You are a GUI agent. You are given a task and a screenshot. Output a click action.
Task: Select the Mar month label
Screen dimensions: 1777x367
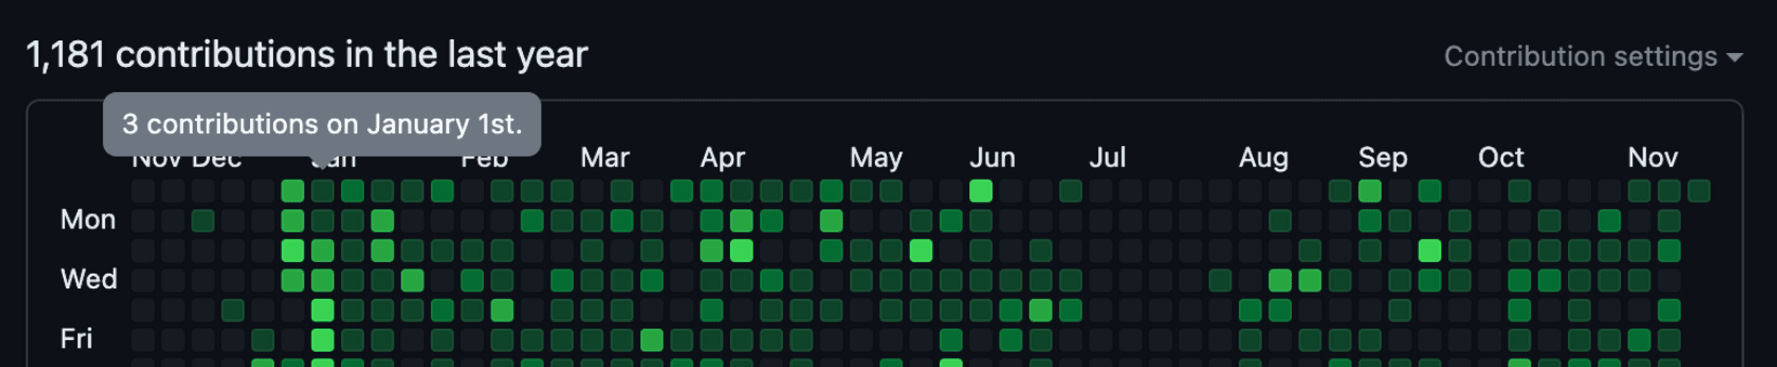pyautogui.click(x=605, y=158)
